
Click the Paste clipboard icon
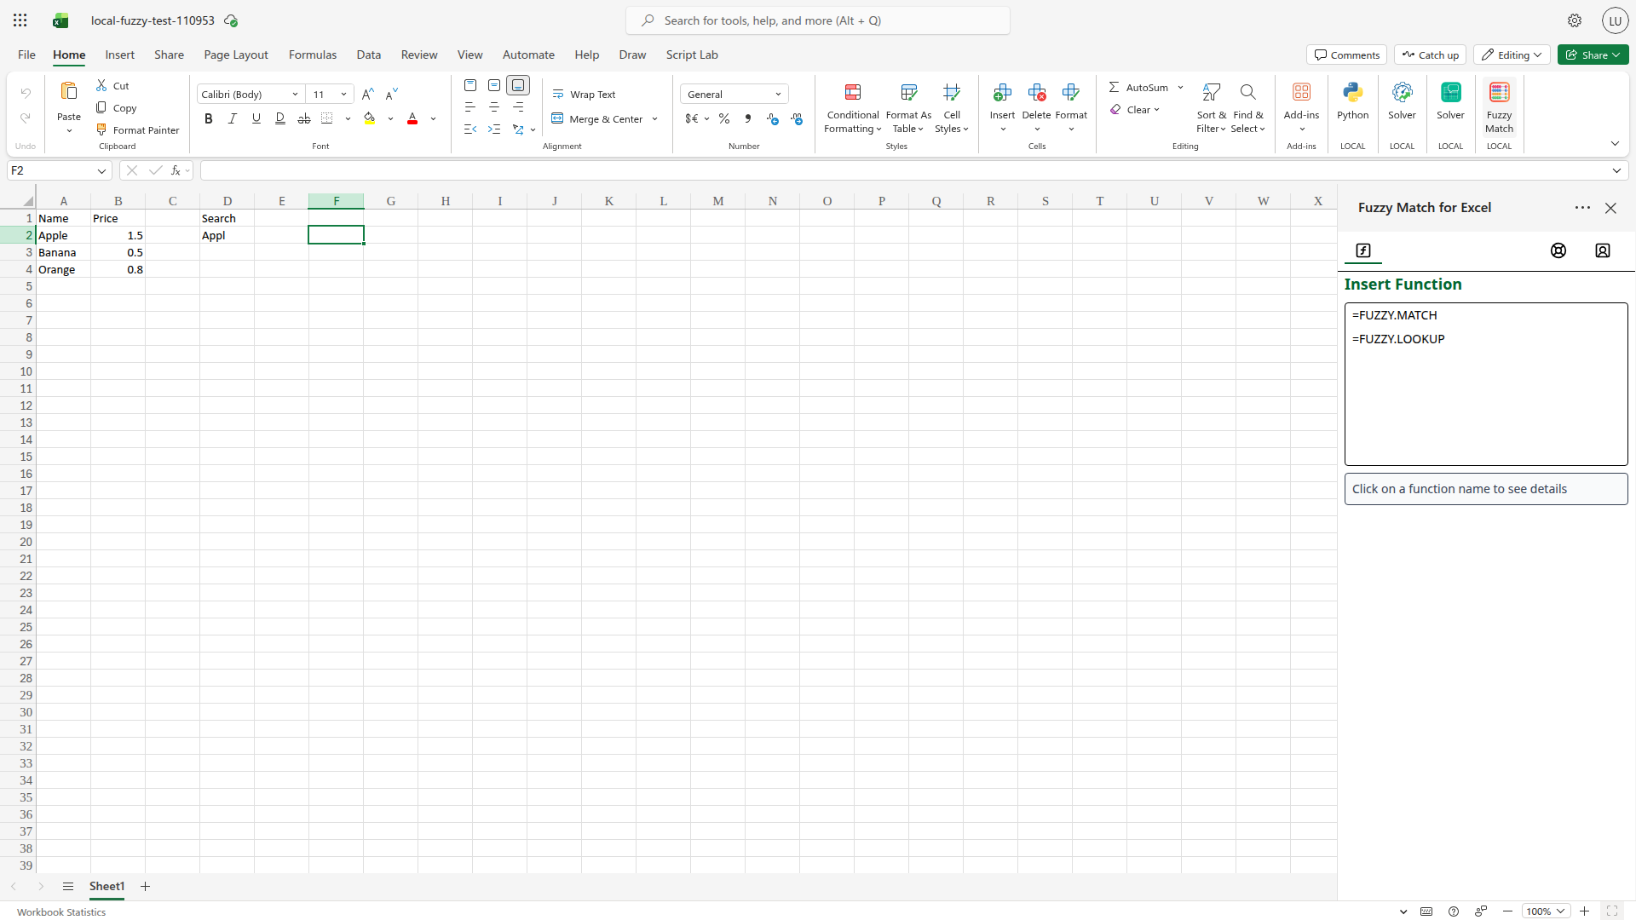click(69, 91)
